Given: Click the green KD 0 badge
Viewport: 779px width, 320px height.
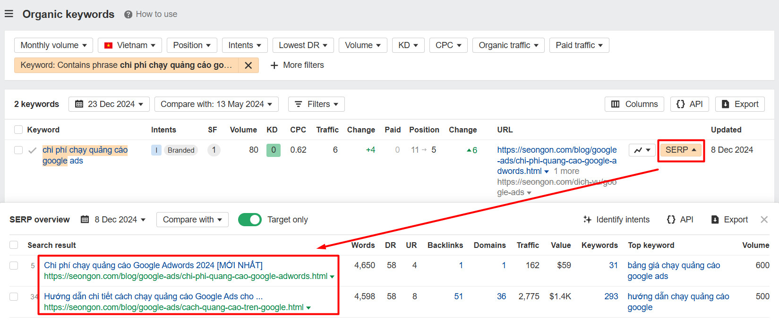Looking at the screenshot, I should click(274, 150).
